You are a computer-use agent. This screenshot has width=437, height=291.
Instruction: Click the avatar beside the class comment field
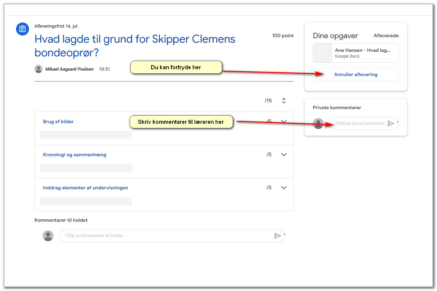click(48, 236)
